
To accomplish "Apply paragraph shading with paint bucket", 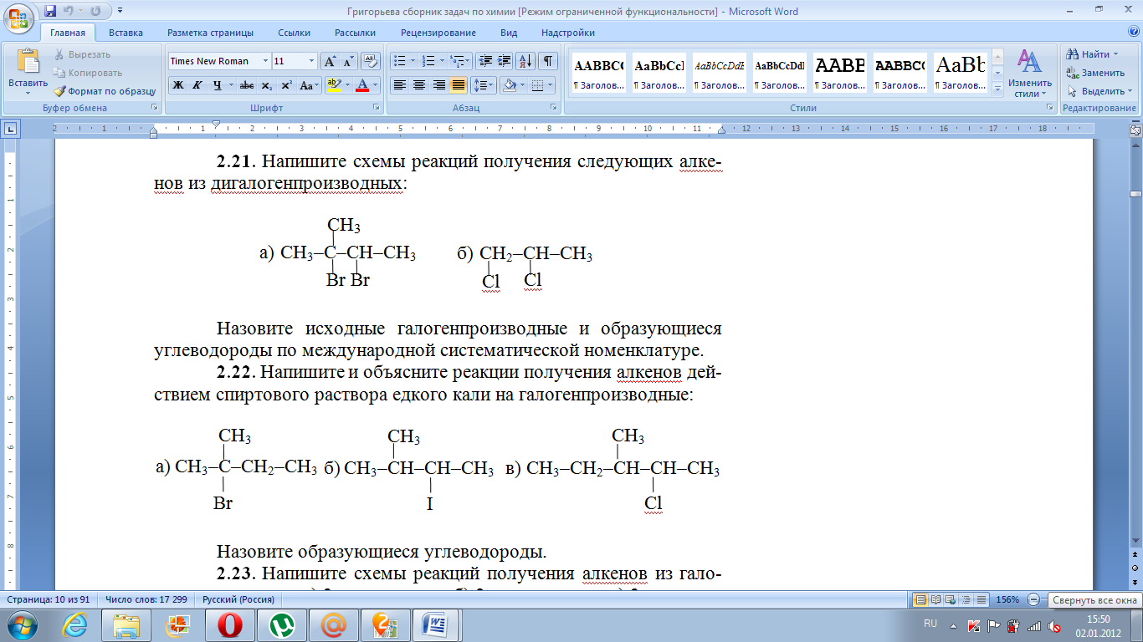I will (x=508, y=85).
